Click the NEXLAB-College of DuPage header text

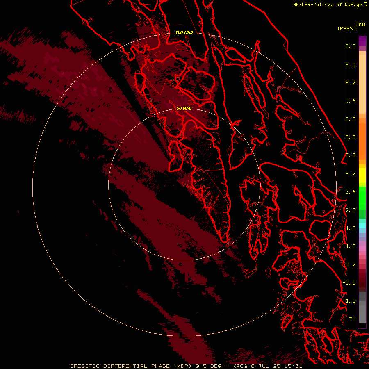pos(327,5)
